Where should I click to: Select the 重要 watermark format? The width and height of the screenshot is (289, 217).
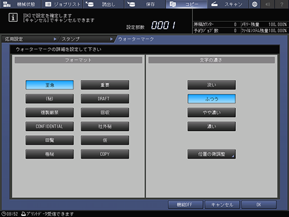[x=105, y=85]
